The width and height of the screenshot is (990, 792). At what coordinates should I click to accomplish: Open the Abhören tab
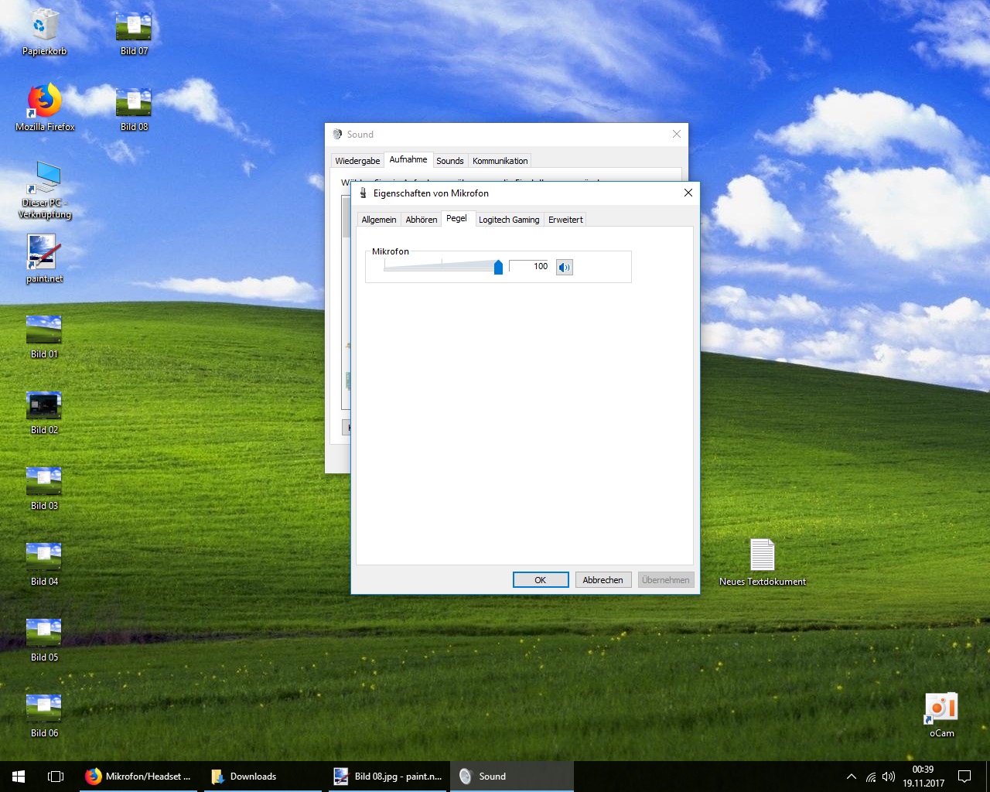click(x=422, y=220)
